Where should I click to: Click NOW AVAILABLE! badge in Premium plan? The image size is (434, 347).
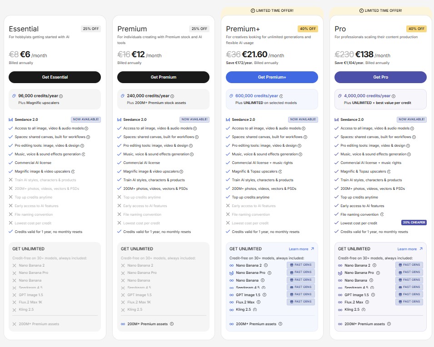[195, 120]
